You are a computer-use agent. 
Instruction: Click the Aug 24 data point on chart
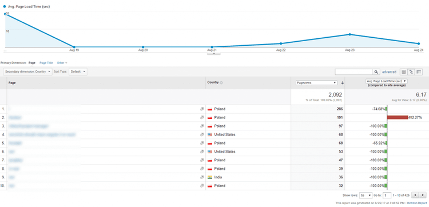coord(419,44)
